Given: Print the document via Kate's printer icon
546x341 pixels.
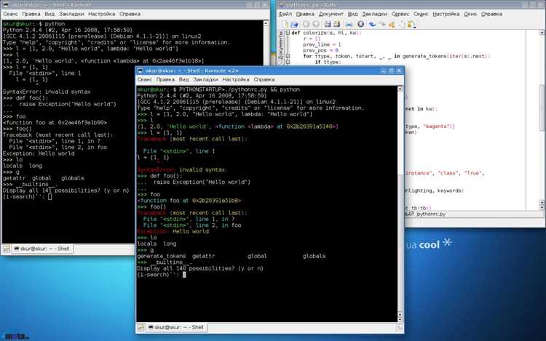Looking at the screenshot, I should click(349, 24).
